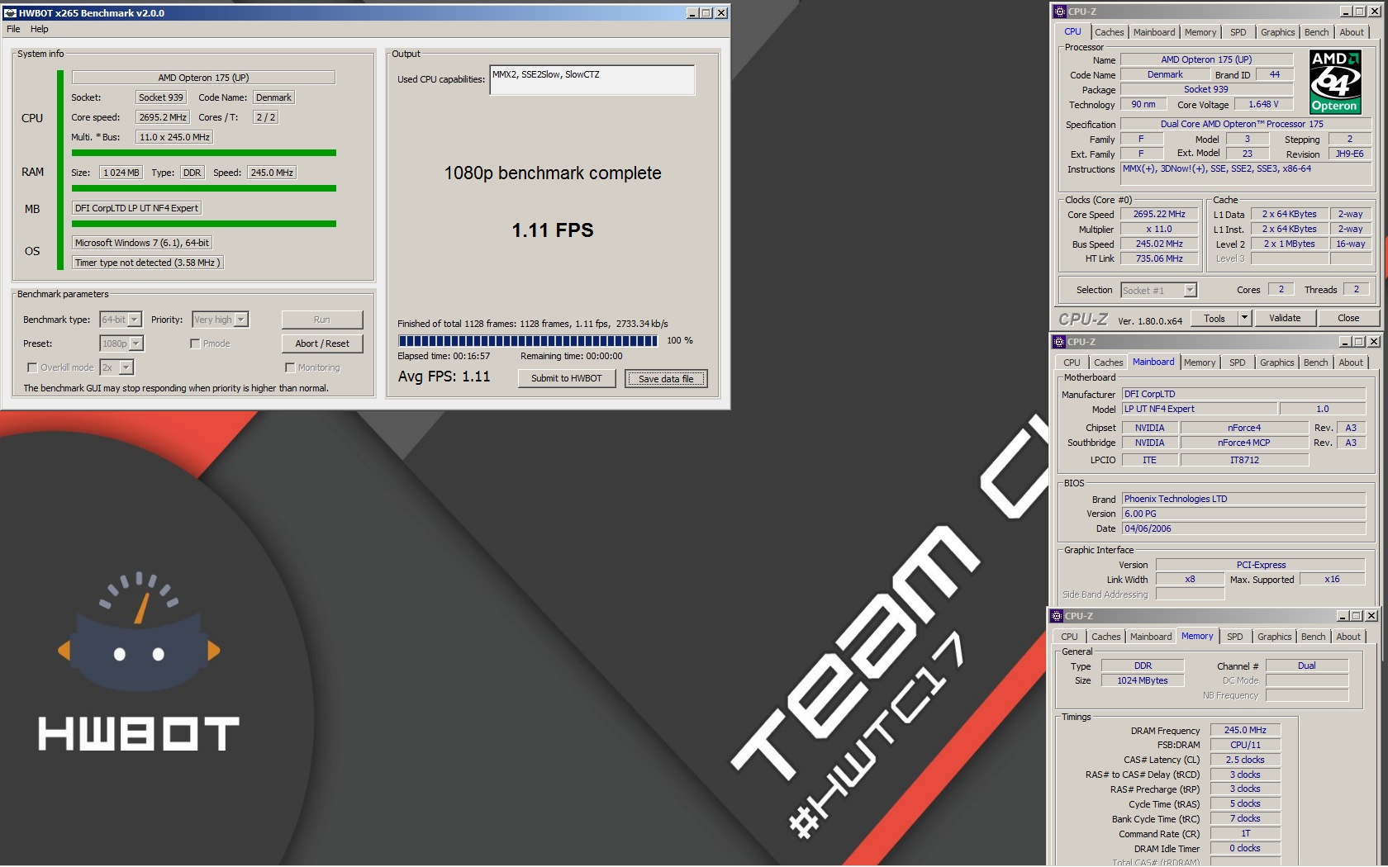This screenshot has width=1388, height=867.
Task: Click the CPU-Z icon in Mainboard window title
Action: [x=1058, y=342]
